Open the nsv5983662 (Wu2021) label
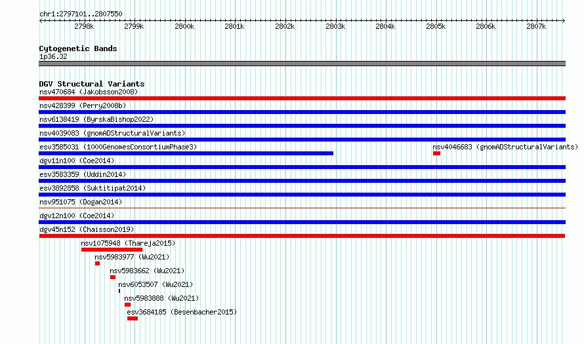584x344 pixels. point(147,271)
